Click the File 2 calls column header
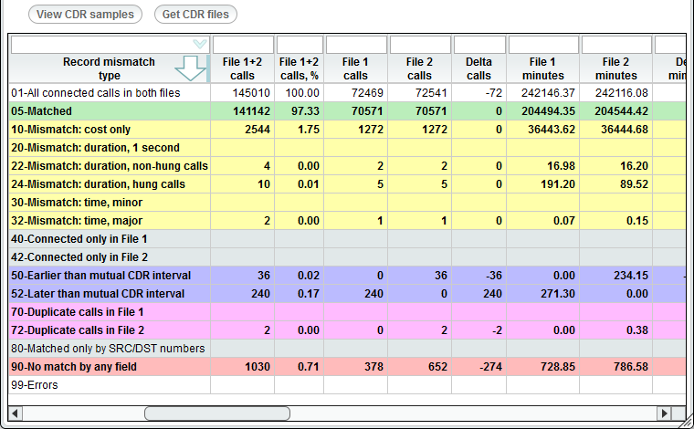Image resolution: width=694 pixels, height=429 pixels. (x=419, y=68)
